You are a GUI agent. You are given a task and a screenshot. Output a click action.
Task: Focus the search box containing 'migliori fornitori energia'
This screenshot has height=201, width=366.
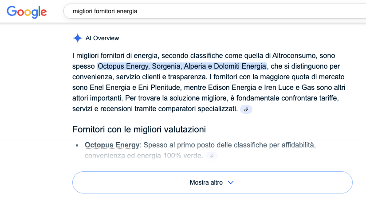[x=213, y=12]
